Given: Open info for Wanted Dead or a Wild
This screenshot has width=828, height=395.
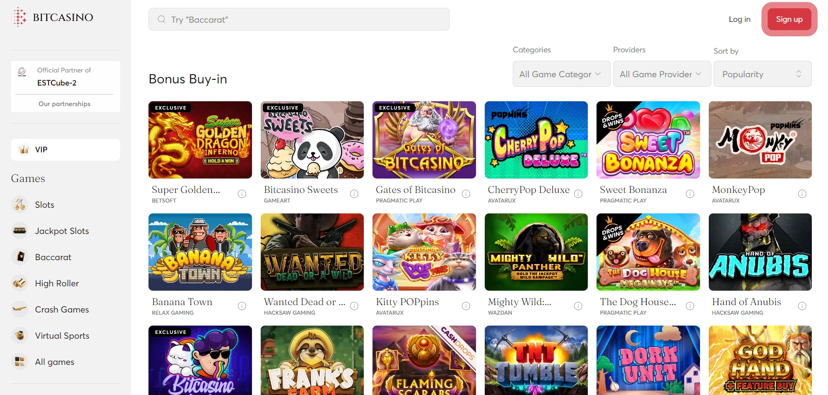Looking at the screenshot, I should coord(354,306).
